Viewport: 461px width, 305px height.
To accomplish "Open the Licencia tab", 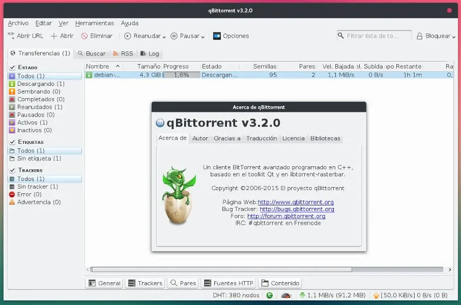I will pyautogui.click(x=294, y=138).
